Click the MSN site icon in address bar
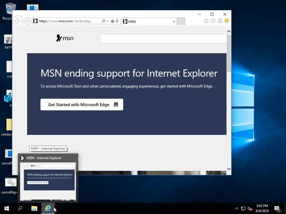The height and width of the screenshot is (214, 286). click(35, 21)
